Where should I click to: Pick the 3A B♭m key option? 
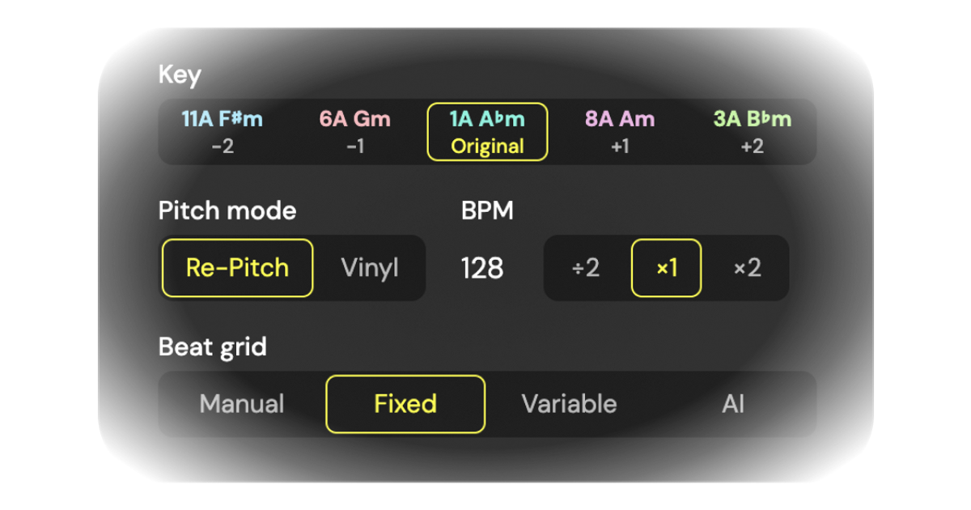tap(753, 130)
